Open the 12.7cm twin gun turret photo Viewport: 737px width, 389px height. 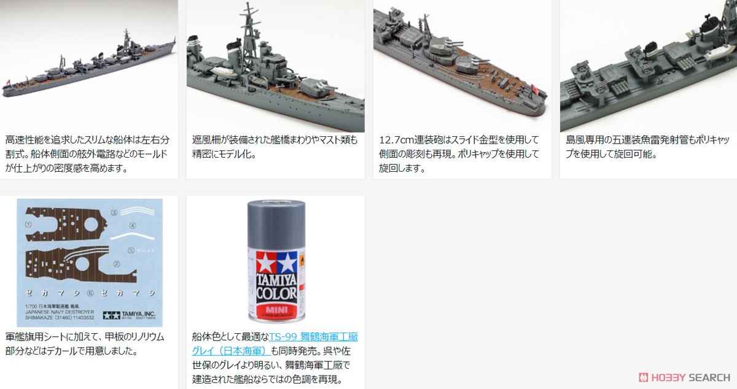point(462,66)
